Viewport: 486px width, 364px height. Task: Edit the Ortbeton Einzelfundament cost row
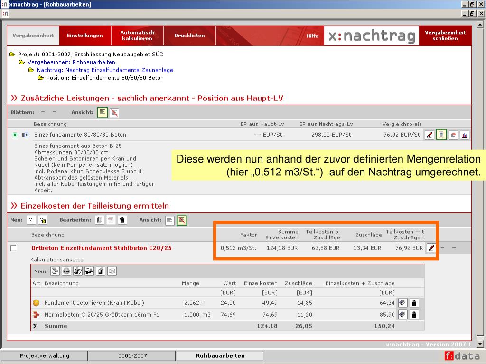(431, 248)
